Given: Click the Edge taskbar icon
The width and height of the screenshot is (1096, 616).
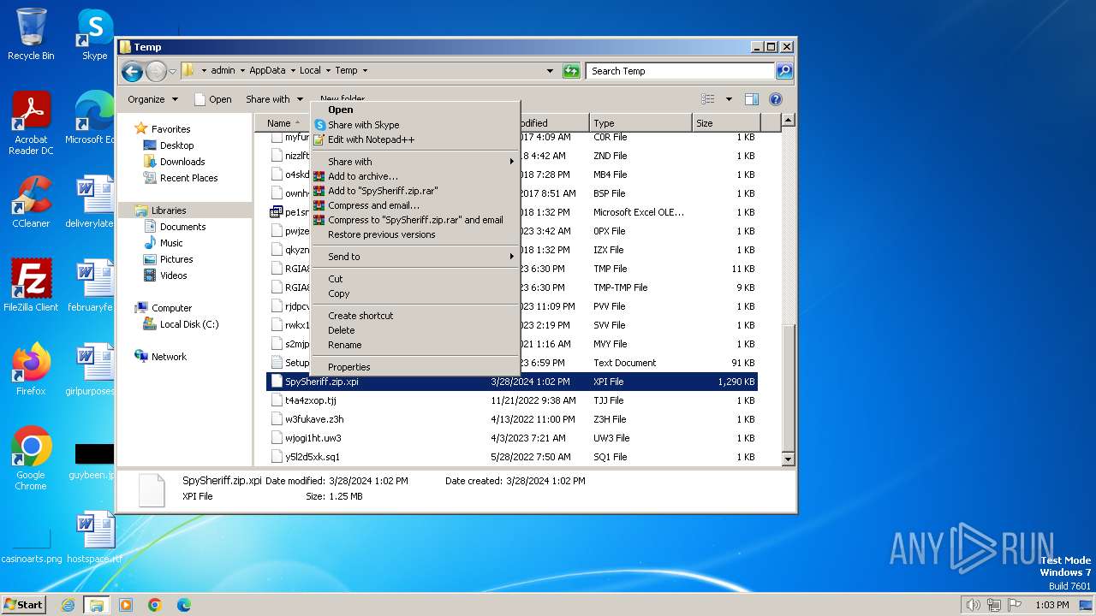Looking at the screenshot, I should 184,605.
